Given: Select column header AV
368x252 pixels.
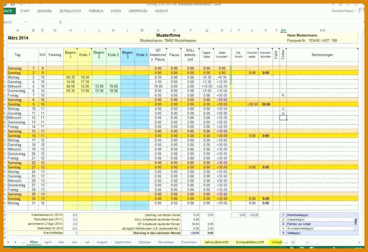Looking at the screenshot, I should (283, 31).
